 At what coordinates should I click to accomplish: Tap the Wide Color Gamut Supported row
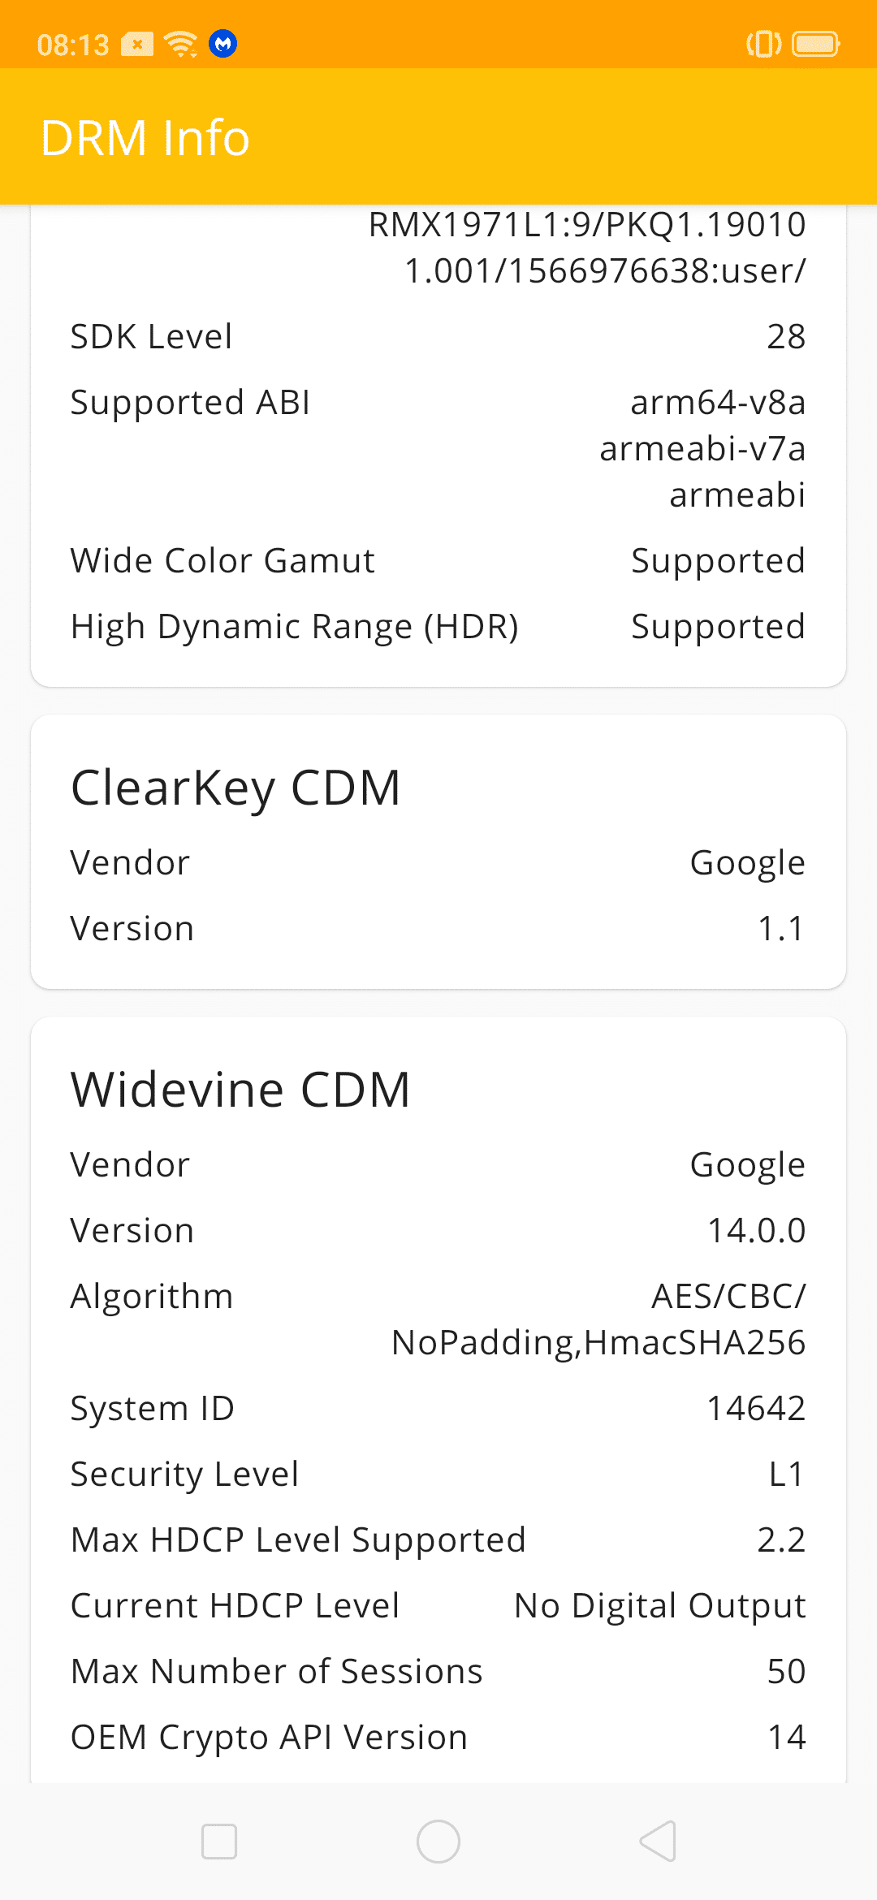point(438,560)
